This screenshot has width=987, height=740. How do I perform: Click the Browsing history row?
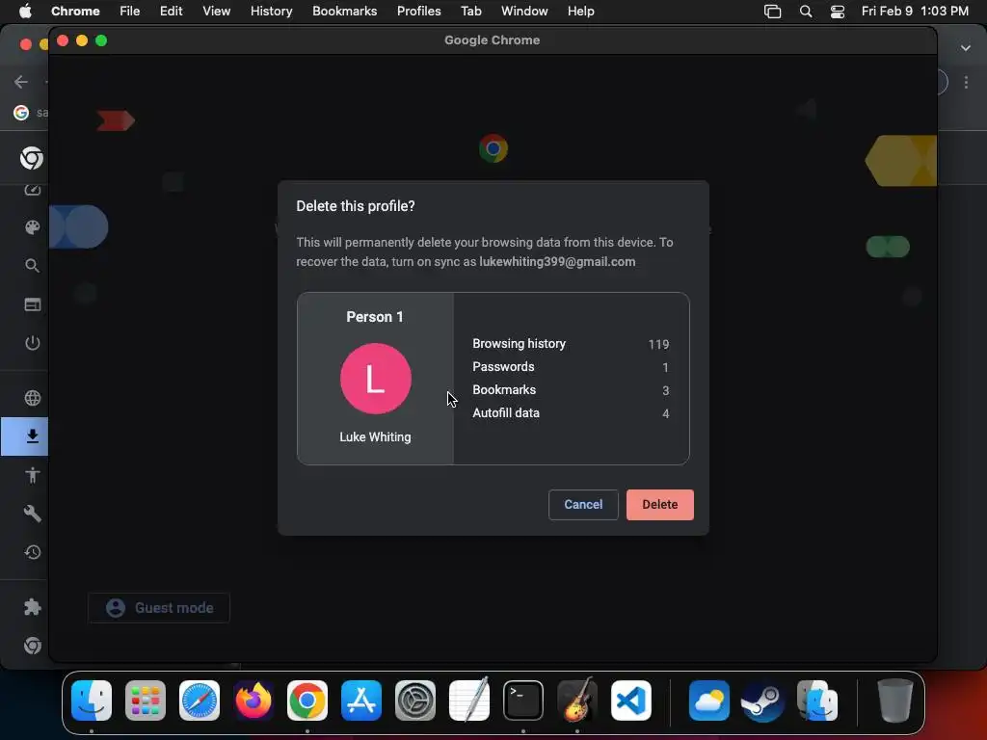pyautogui.click(x=571, y=344)
